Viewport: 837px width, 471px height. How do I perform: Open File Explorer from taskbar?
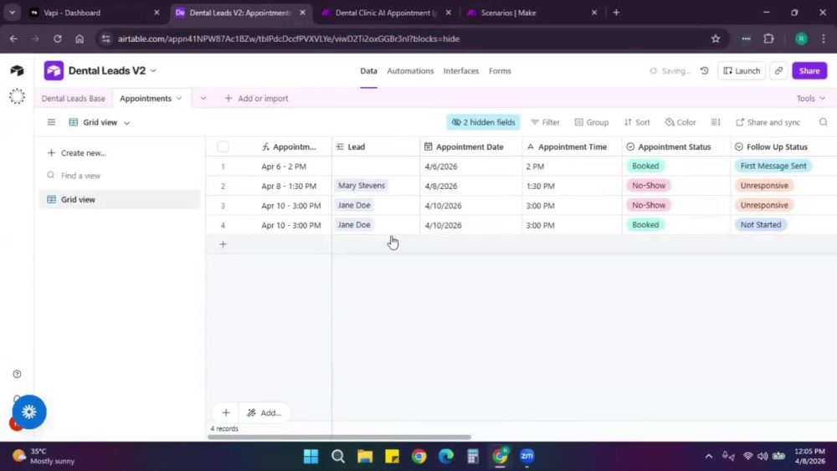click(x=365, y=456)
